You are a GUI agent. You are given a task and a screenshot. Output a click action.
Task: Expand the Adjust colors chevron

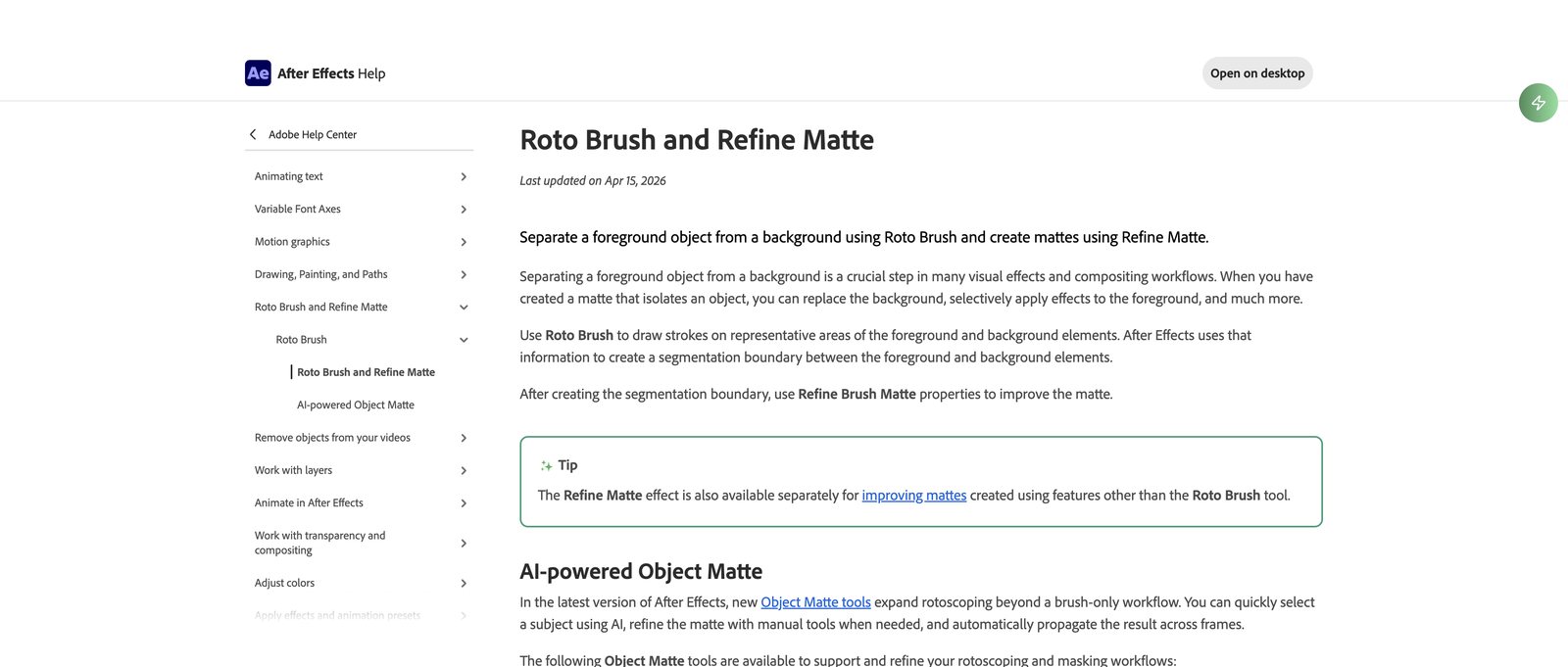[x=464, y=583]
